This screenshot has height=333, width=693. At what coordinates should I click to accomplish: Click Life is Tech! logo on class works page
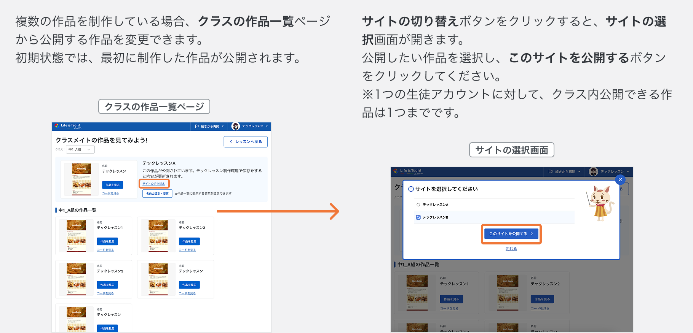pos(68,126)
